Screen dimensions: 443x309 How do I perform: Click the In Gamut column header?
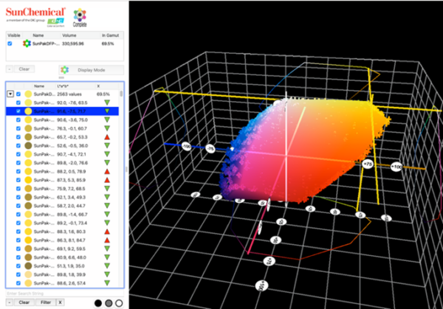pyautogui.click(x=109, y=34)
